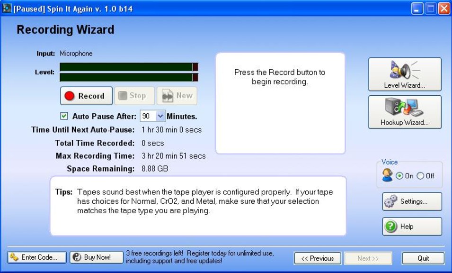
Task: Open Help with the question mark button
Action: pos(412,227)
